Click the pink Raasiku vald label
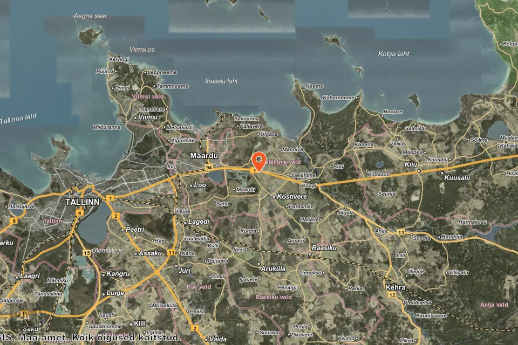518x345 pixels. pyautogui.click(x=274, y=297)
